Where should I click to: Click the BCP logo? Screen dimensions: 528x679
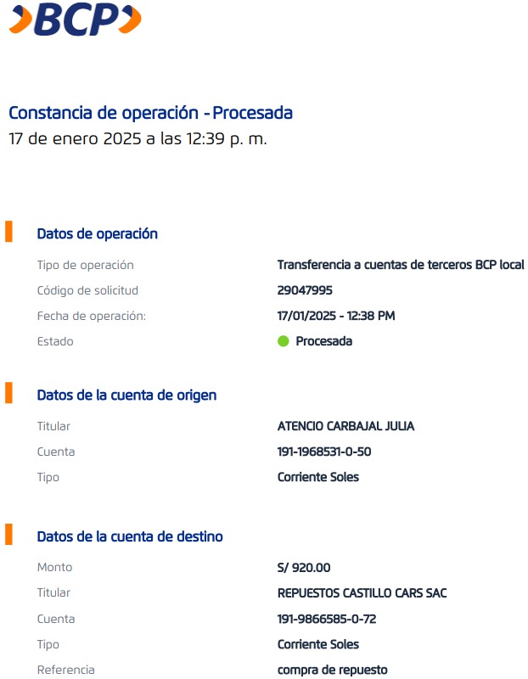pos(75,20)
